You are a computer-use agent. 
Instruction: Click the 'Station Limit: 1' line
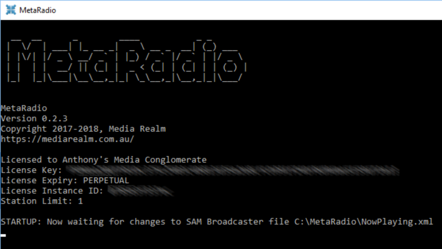42,201
